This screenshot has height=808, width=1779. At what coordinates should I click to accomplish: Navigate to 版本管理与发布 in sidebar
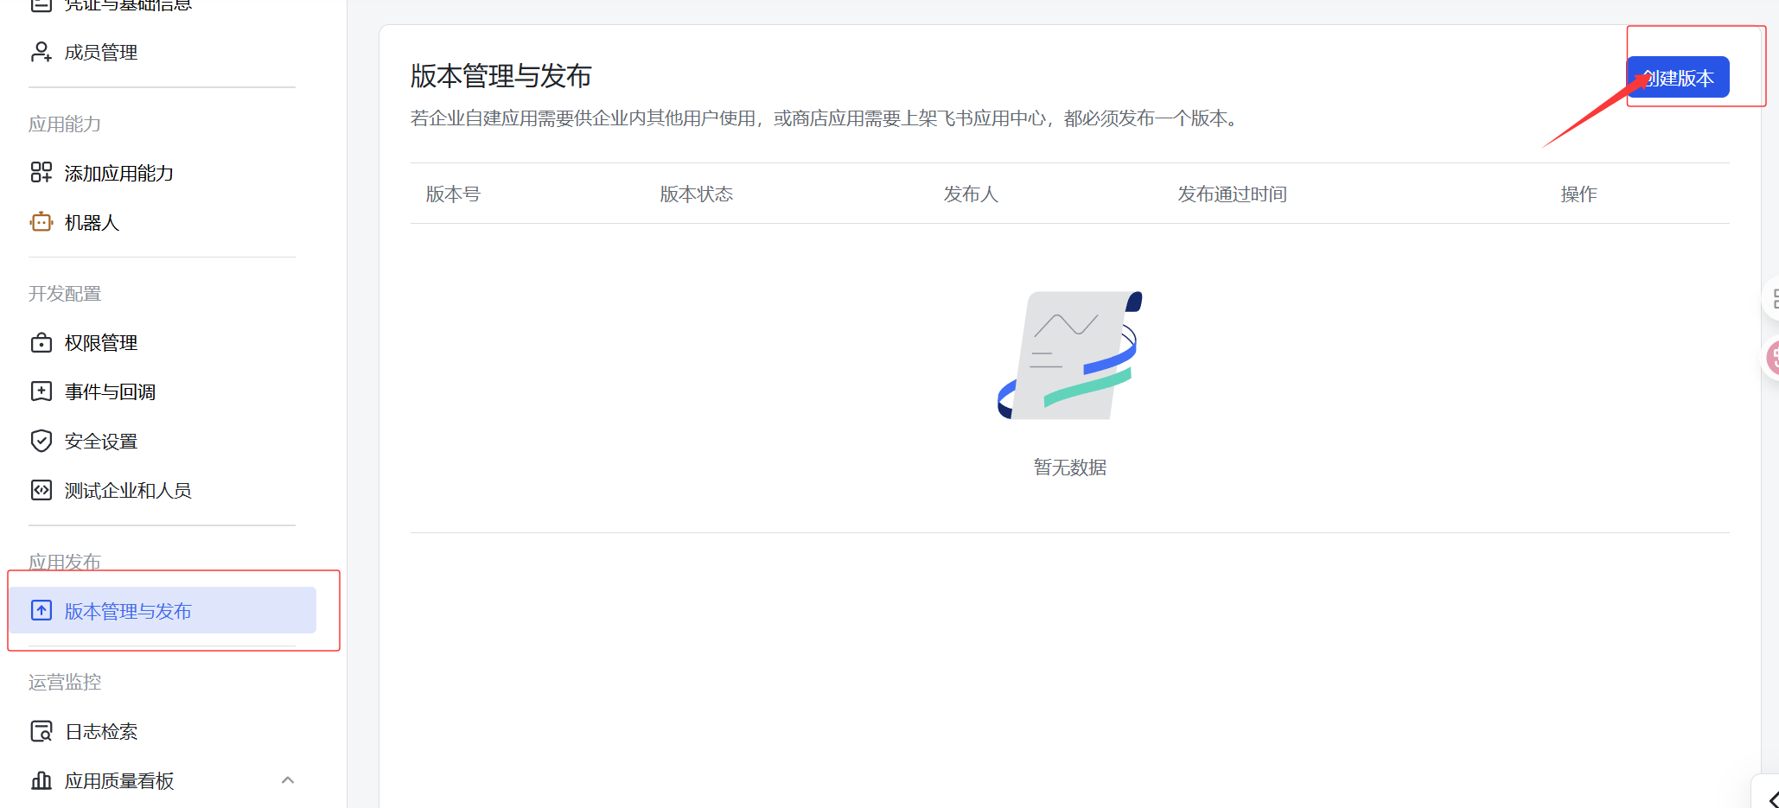coord(128,610)
